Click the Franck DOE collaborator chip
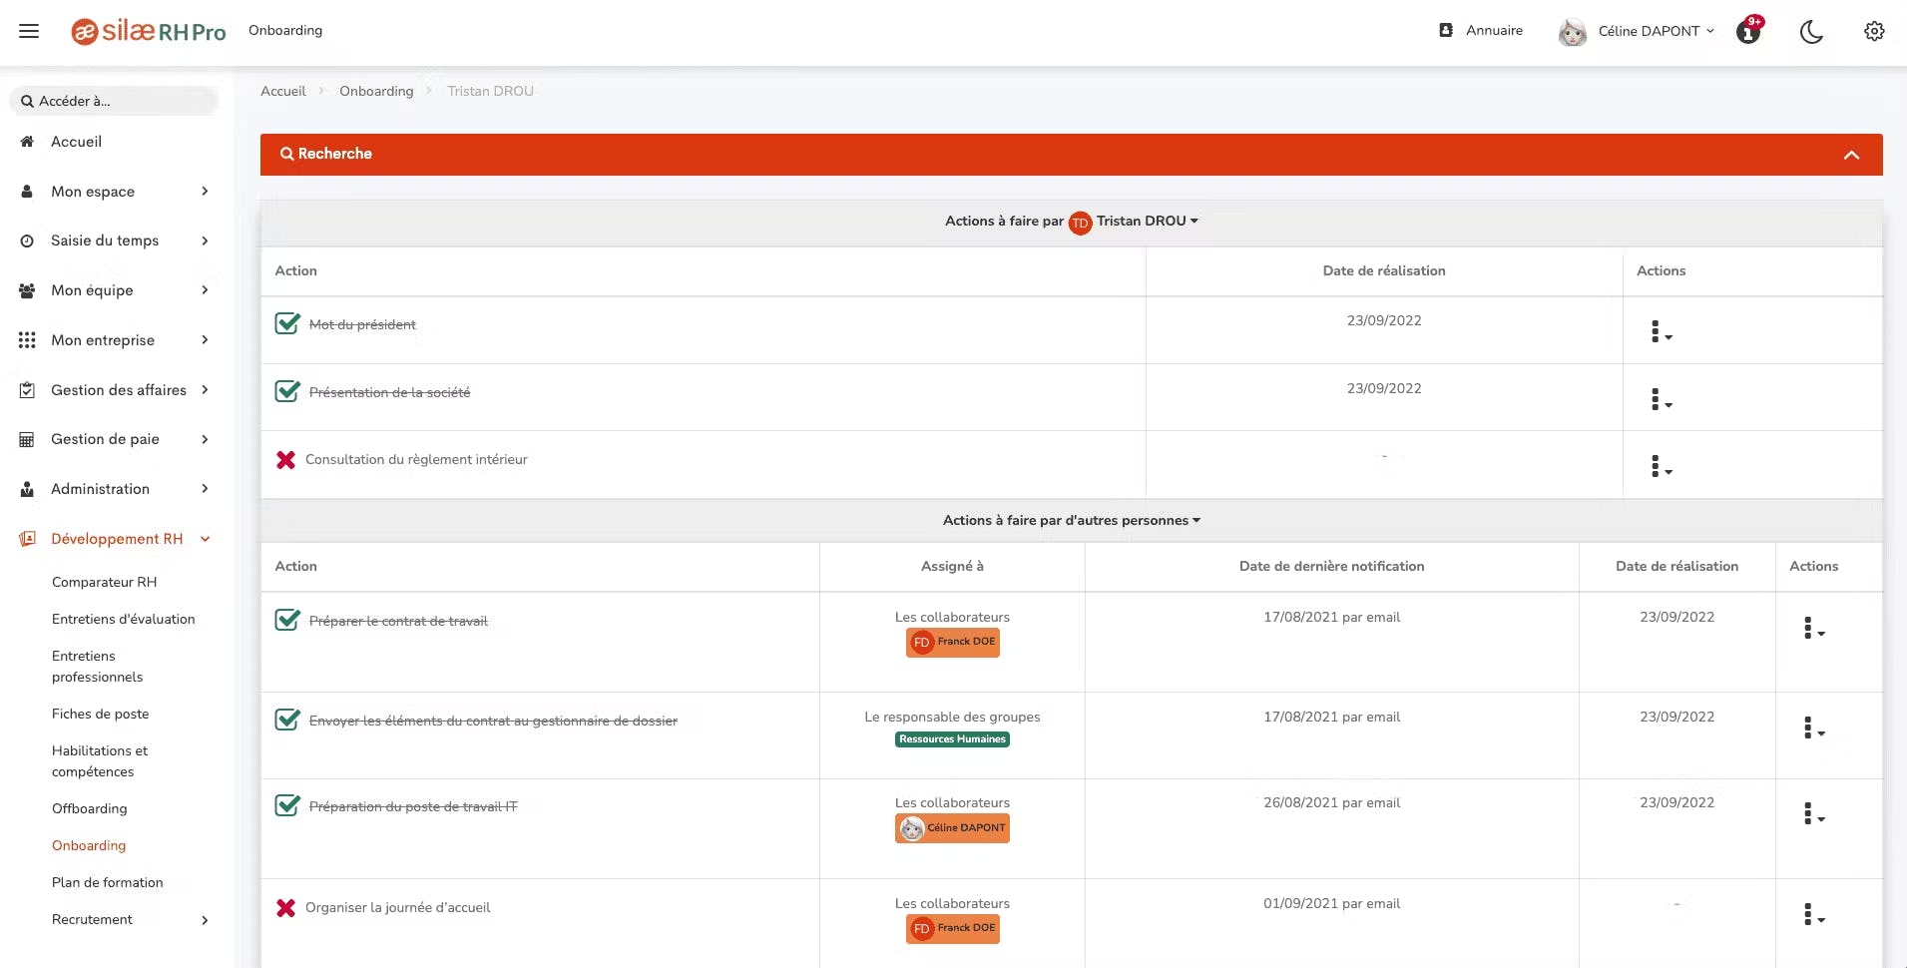 click(x=952, y=643)
